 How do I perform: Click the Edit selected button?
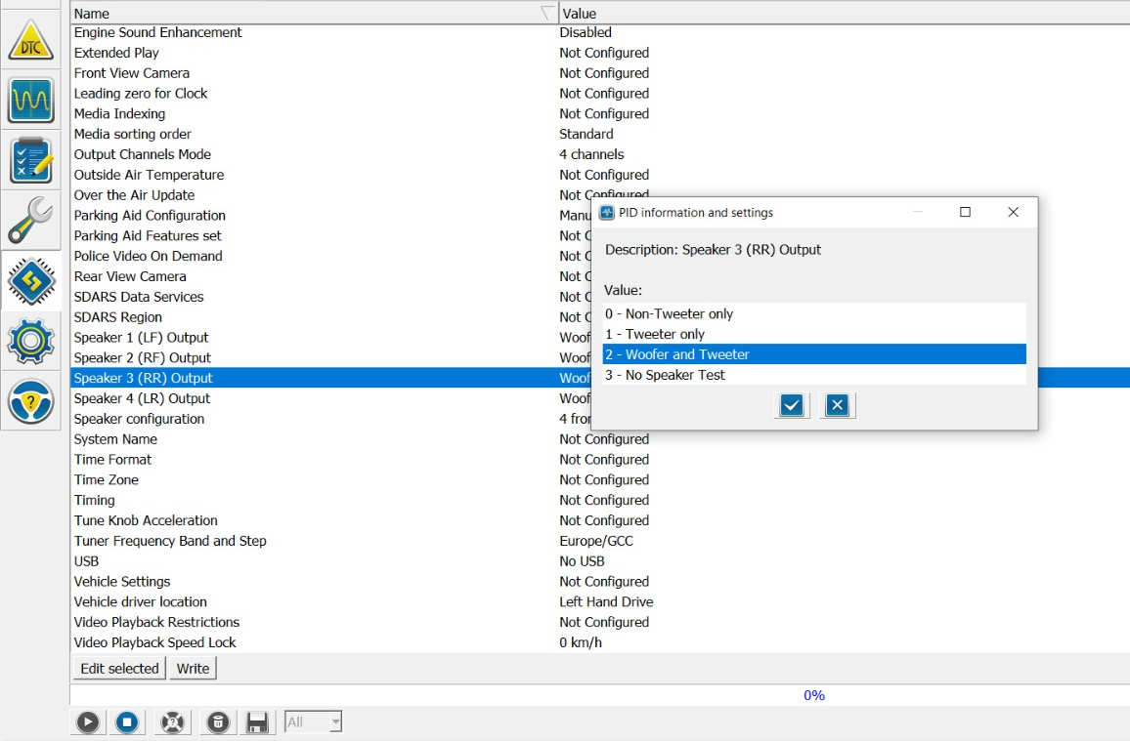point(119,669)
